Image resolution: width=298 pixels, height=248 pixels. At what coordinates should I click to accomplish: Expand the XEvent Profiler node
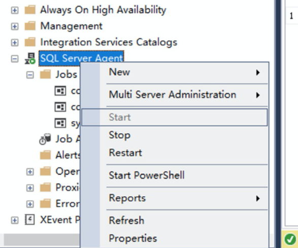(x=15, y=220)
